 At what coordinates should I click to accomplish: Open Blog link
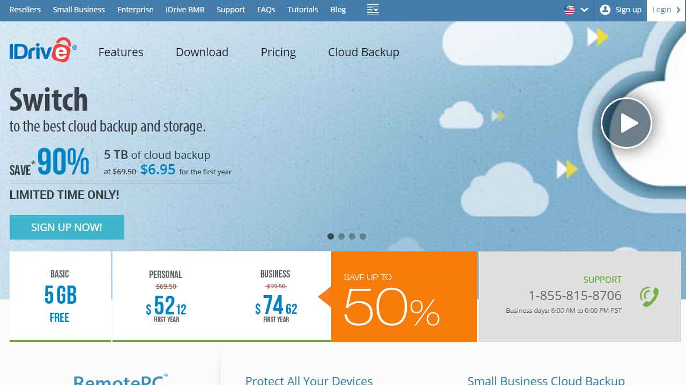point(338,10)
